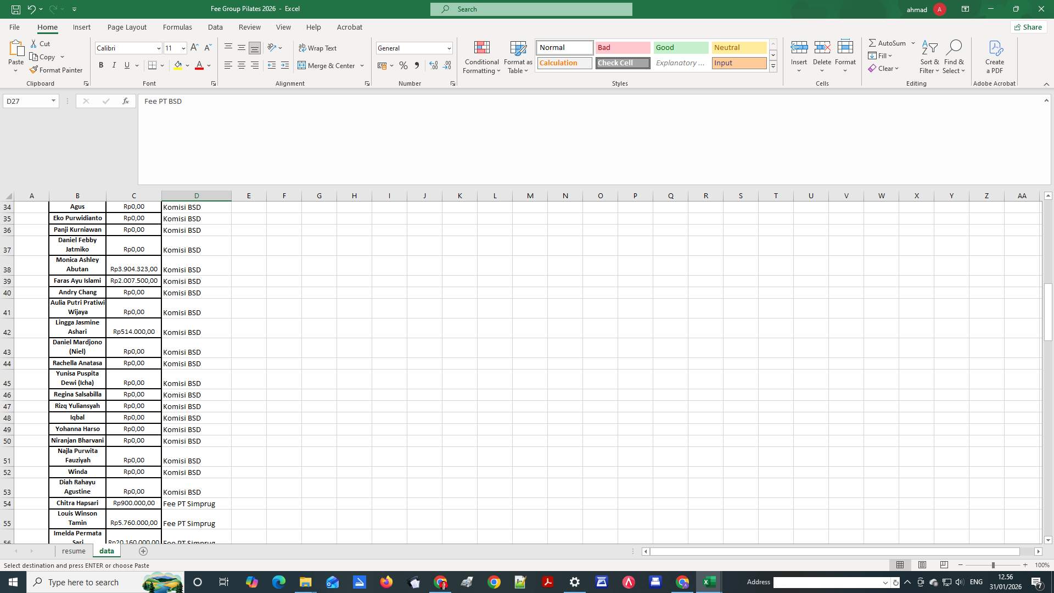Toggle Underline on selected cell
This screenshot has width=1054, height=593.
(126, 65)
